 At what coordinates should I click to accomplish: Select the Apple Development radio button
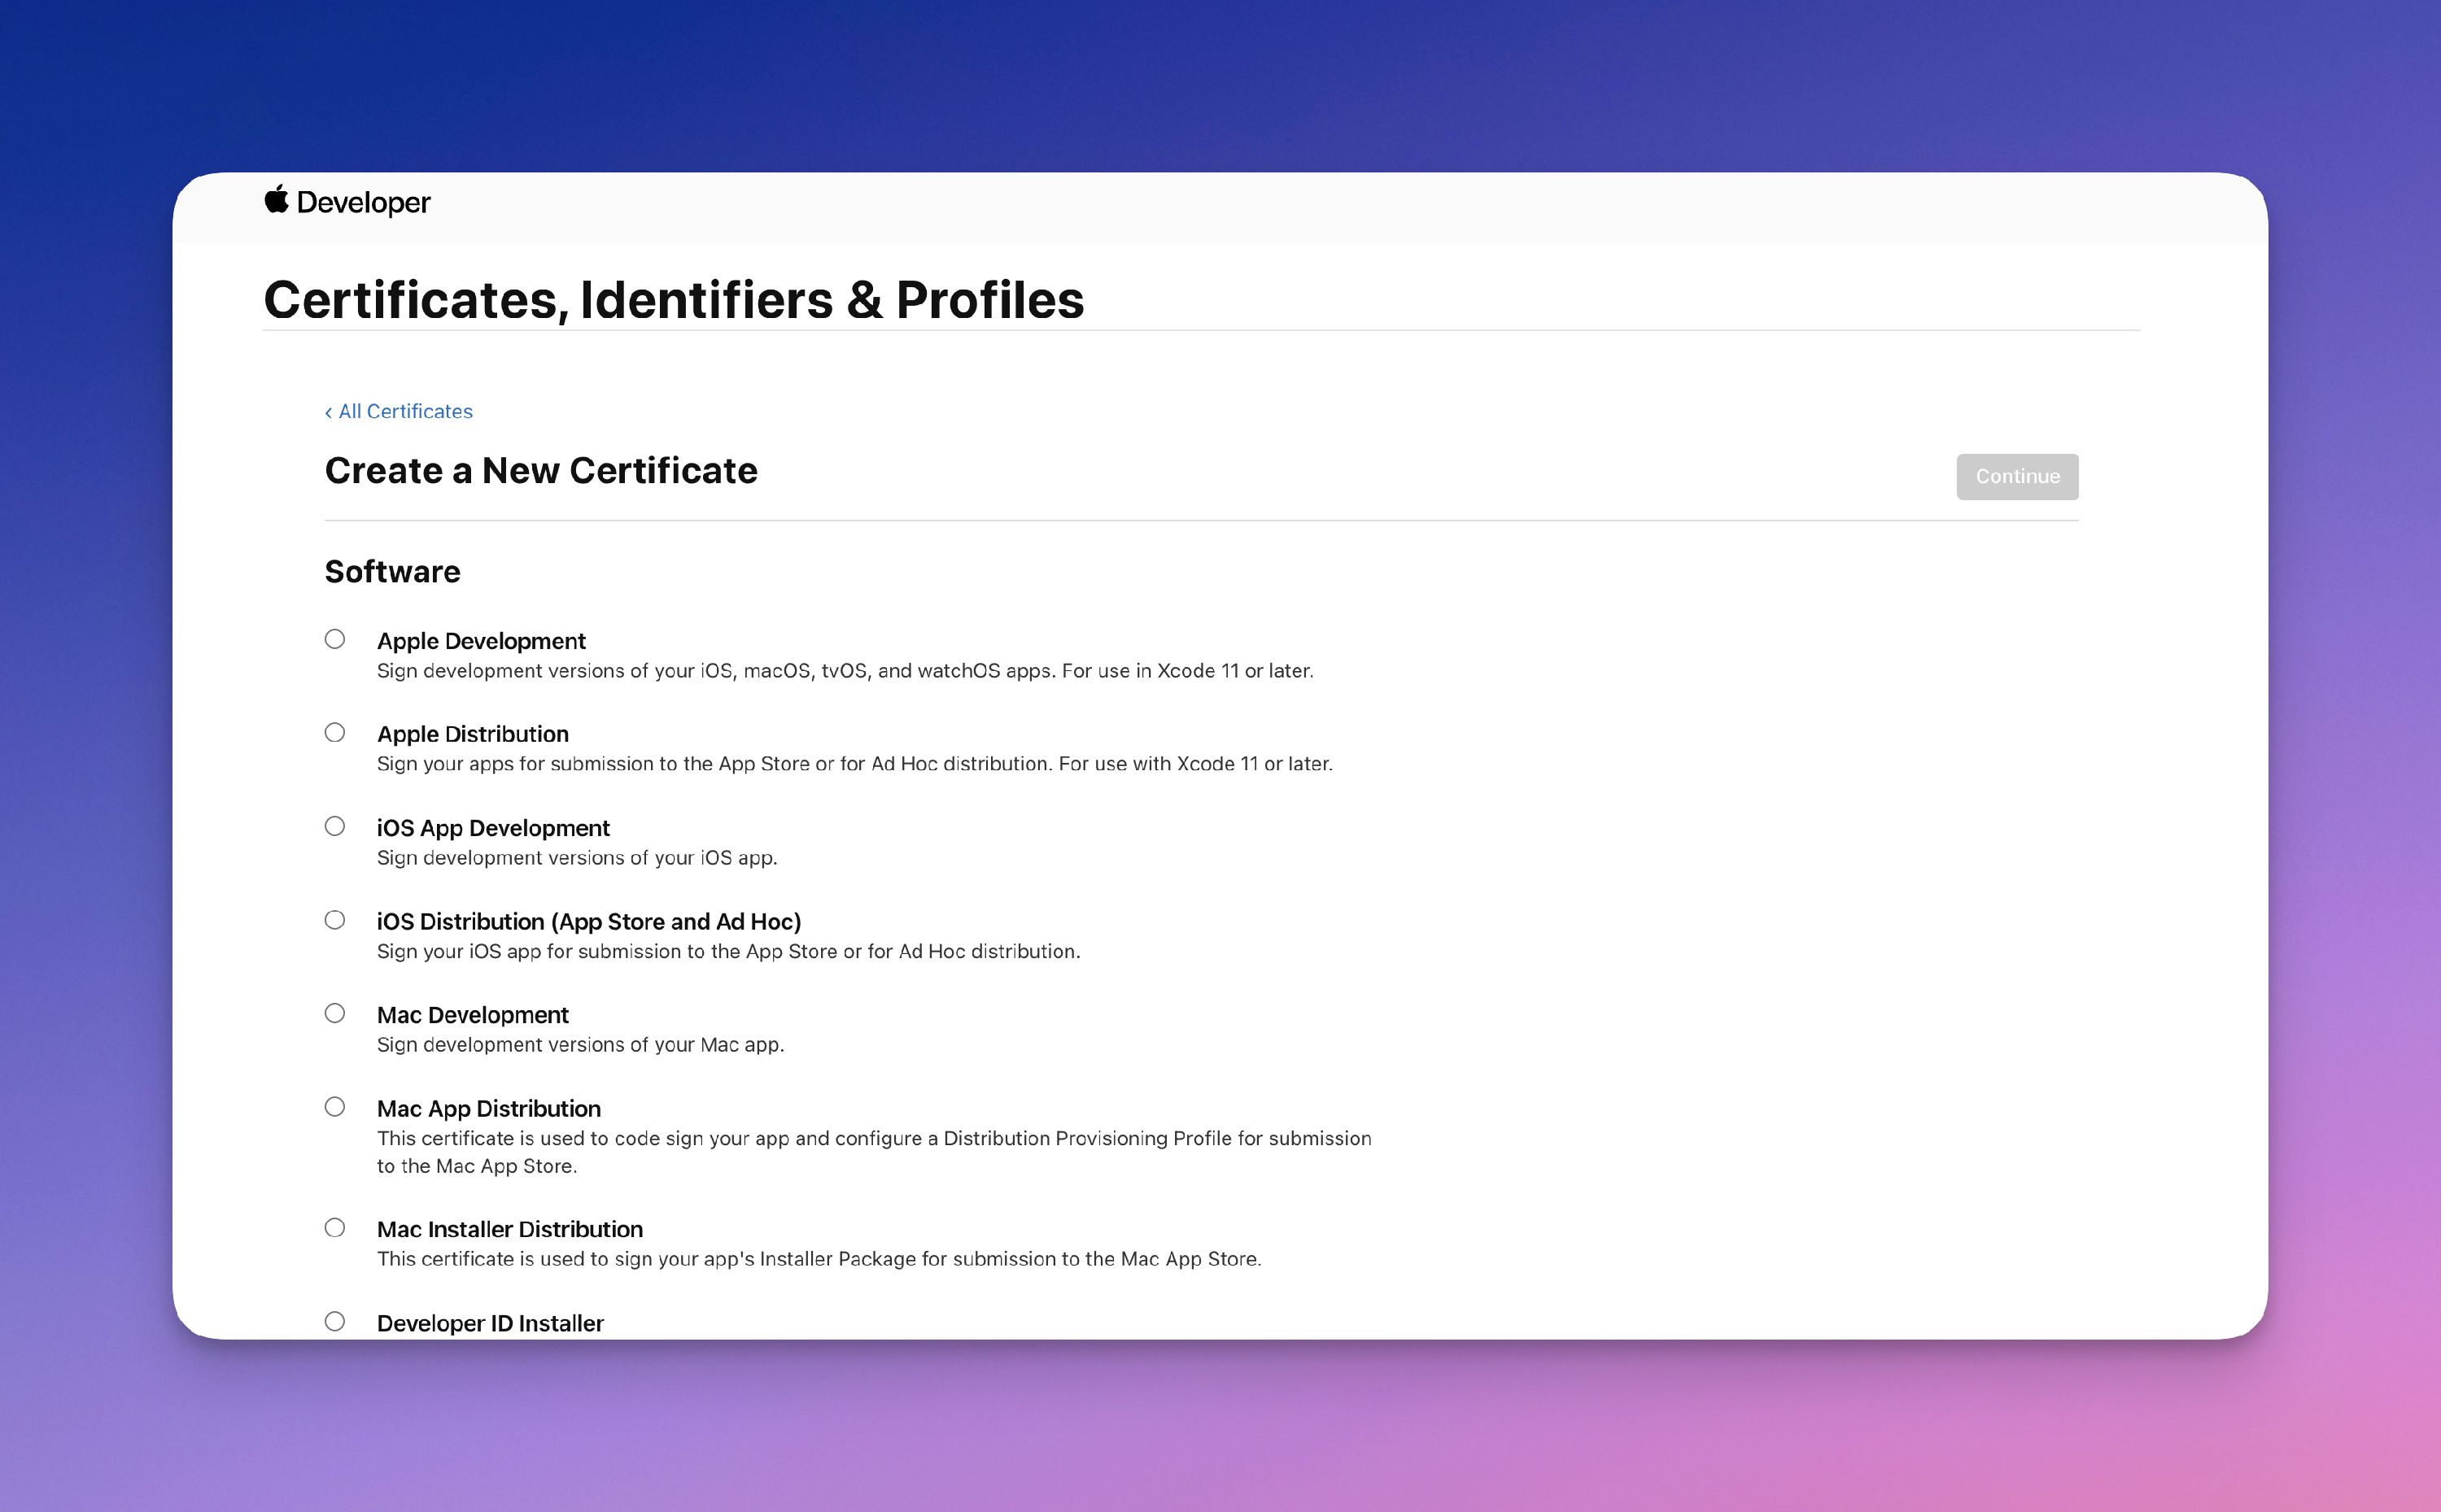335,639
